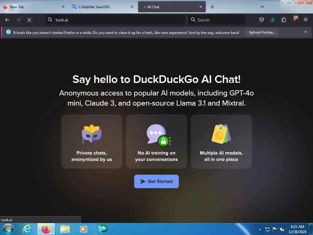The width and height of the screenshot is (313, 235).
Task: Click the muted volume tray icon
Action: [282, 229]
